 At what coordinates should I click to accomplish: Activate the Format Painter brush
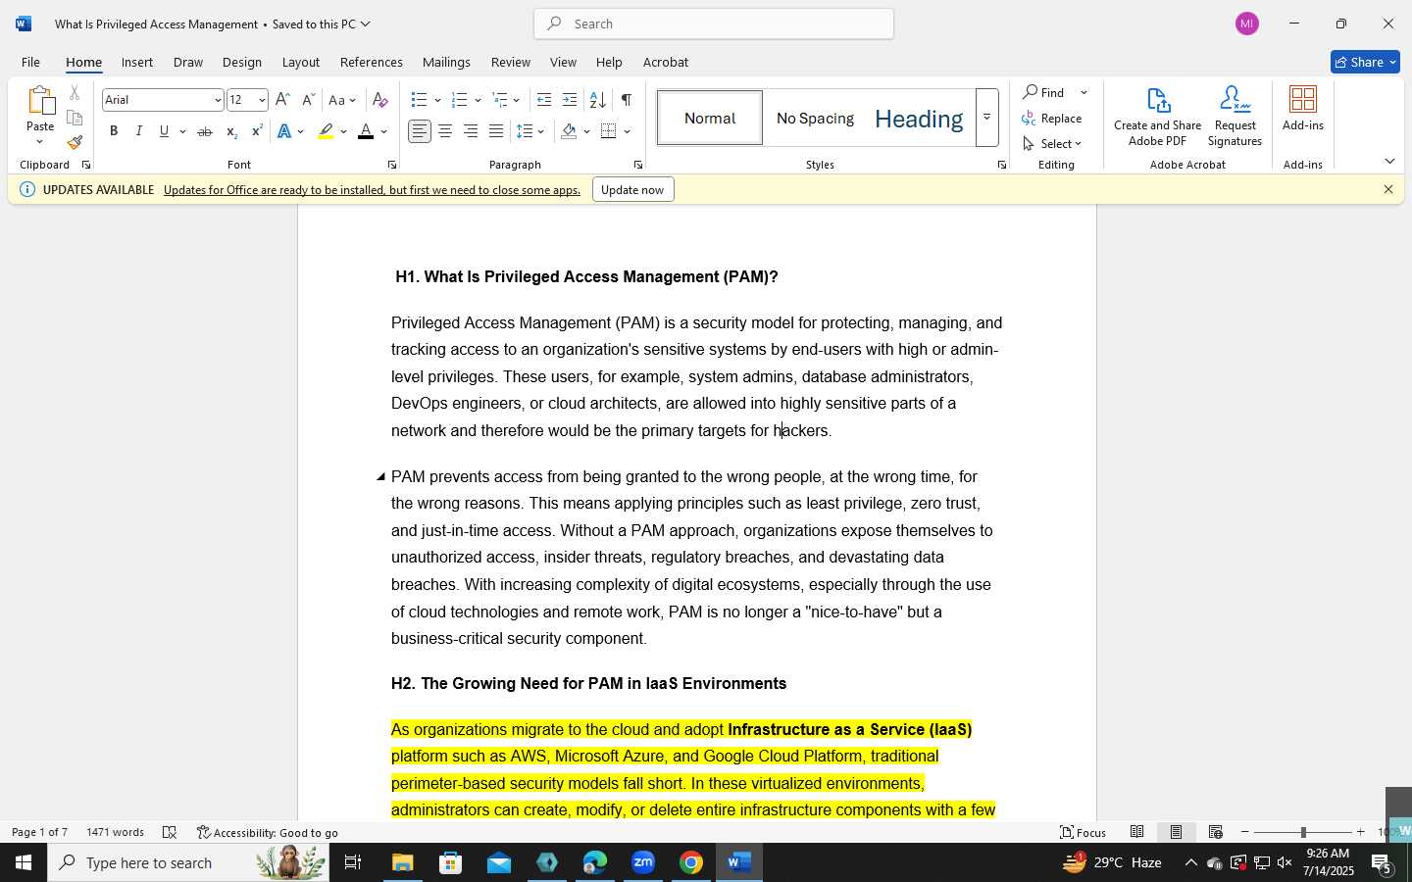click(75, 143)
